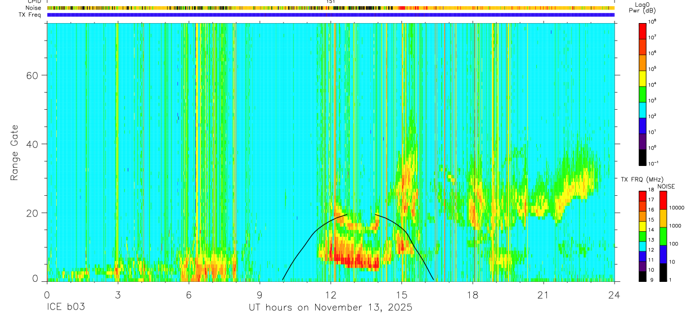
Task: Click the UT hour '9' tick label
Action: [260, 295]
